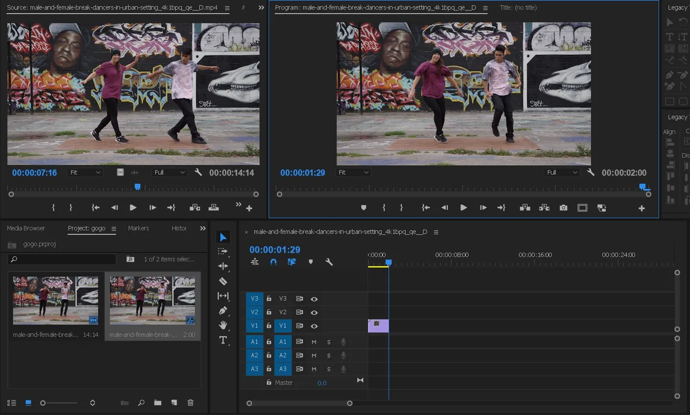690x415 pixels.
Task: Click Export Frame camera icon in Program monitor
Action: [563, 207]
